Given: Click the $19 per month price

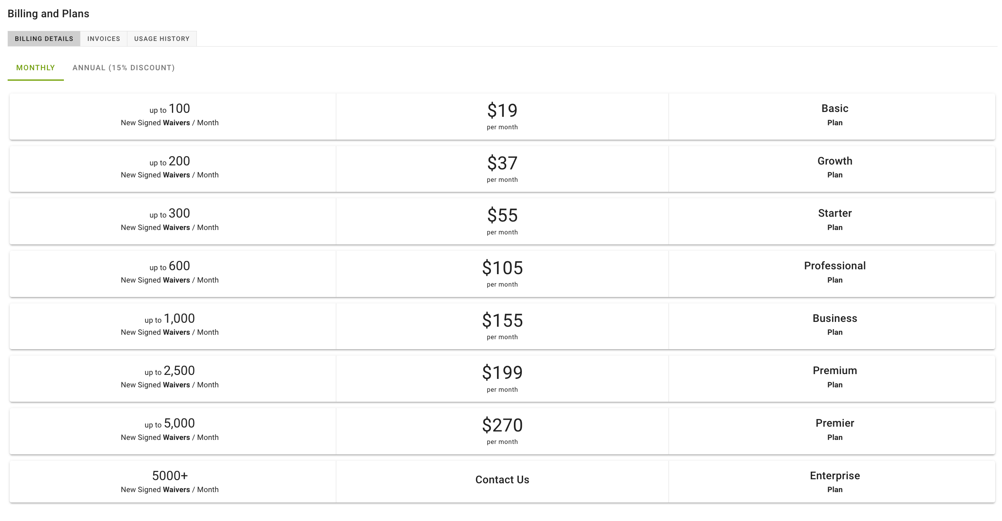Looking at the screenshot, I should pos(502,116).
